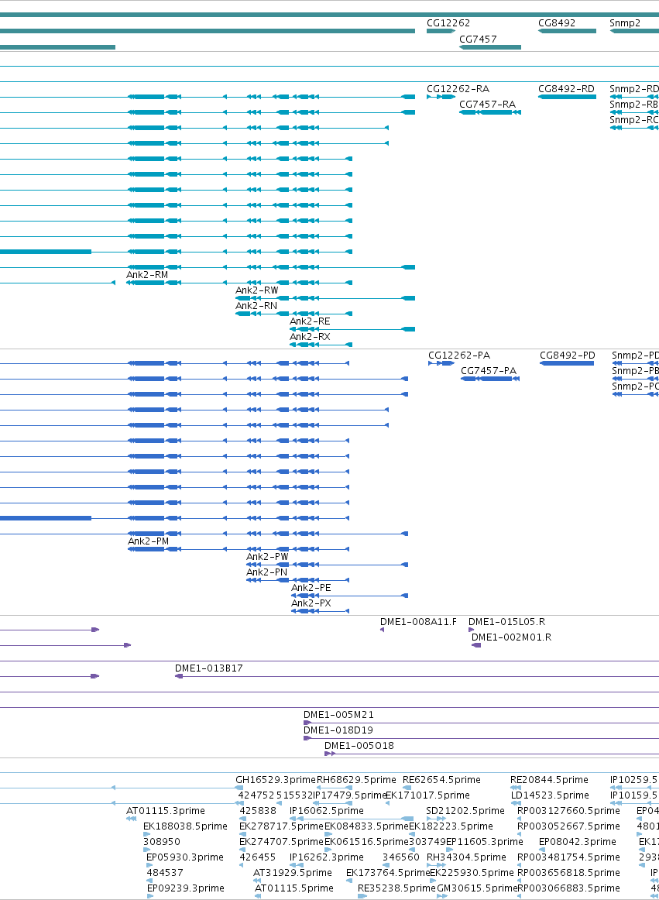Open the Ank2-RW transcript
This screenshot has height=900, width=659.
[x=256, y=290]
